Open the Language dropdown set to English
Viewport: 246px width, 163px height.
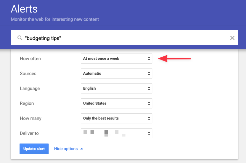pyautogui.click(x=116, y=88)
